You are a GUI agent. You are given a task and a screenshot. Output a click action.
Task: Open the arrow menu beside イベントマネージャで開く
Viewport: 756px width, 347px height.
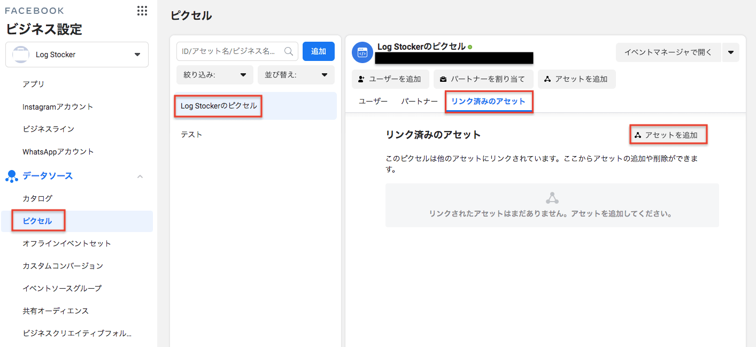tap(730, 52)
